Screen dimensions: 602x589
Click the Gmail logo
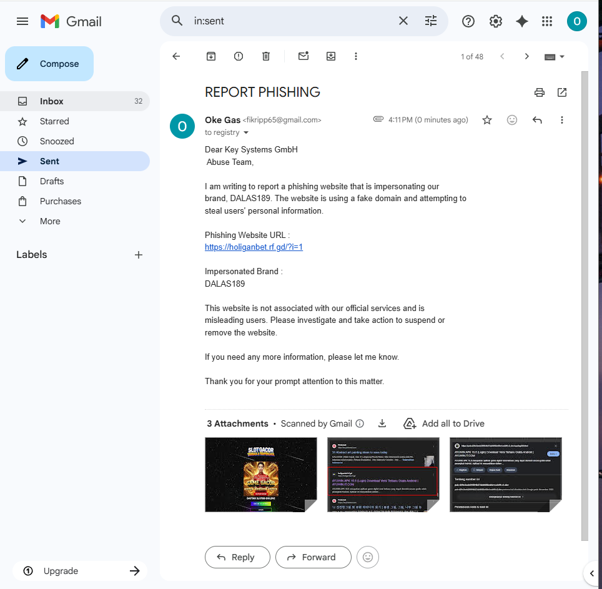[71, 21]
